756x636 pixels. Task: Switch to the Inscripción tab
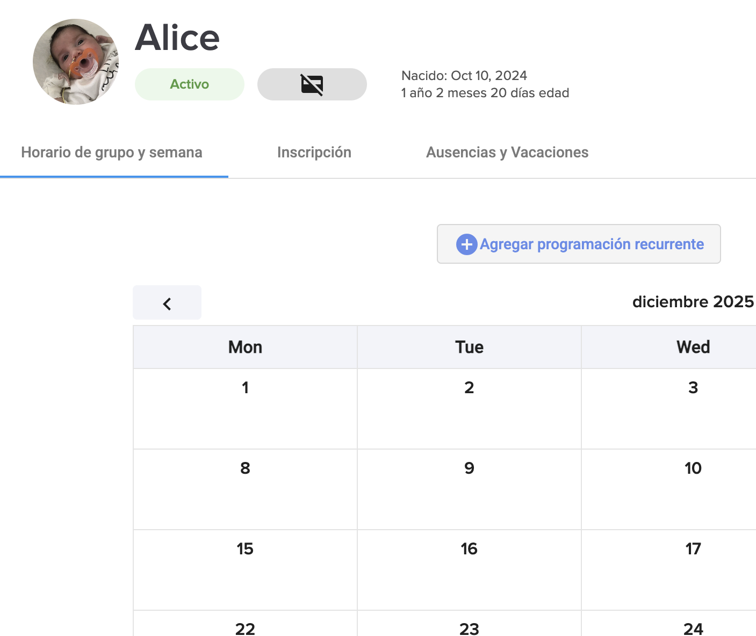314,153
